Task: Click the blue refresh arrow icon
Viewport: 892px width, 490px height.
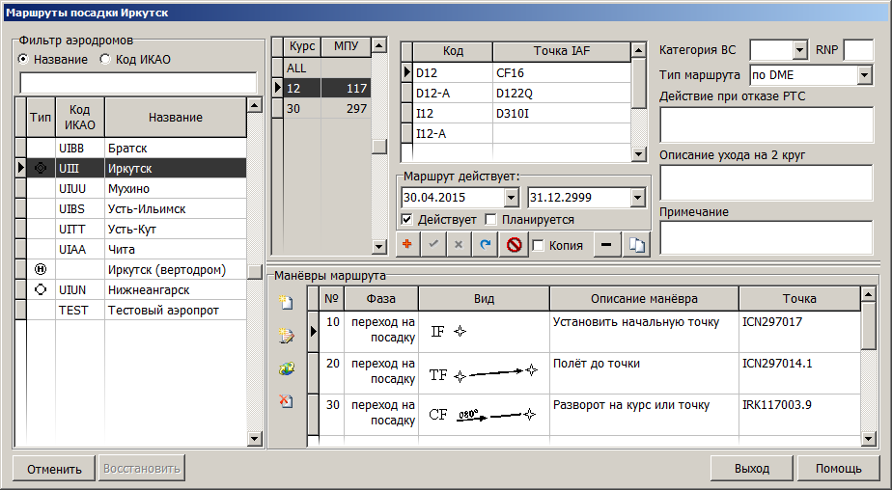Action: (485, 245)
